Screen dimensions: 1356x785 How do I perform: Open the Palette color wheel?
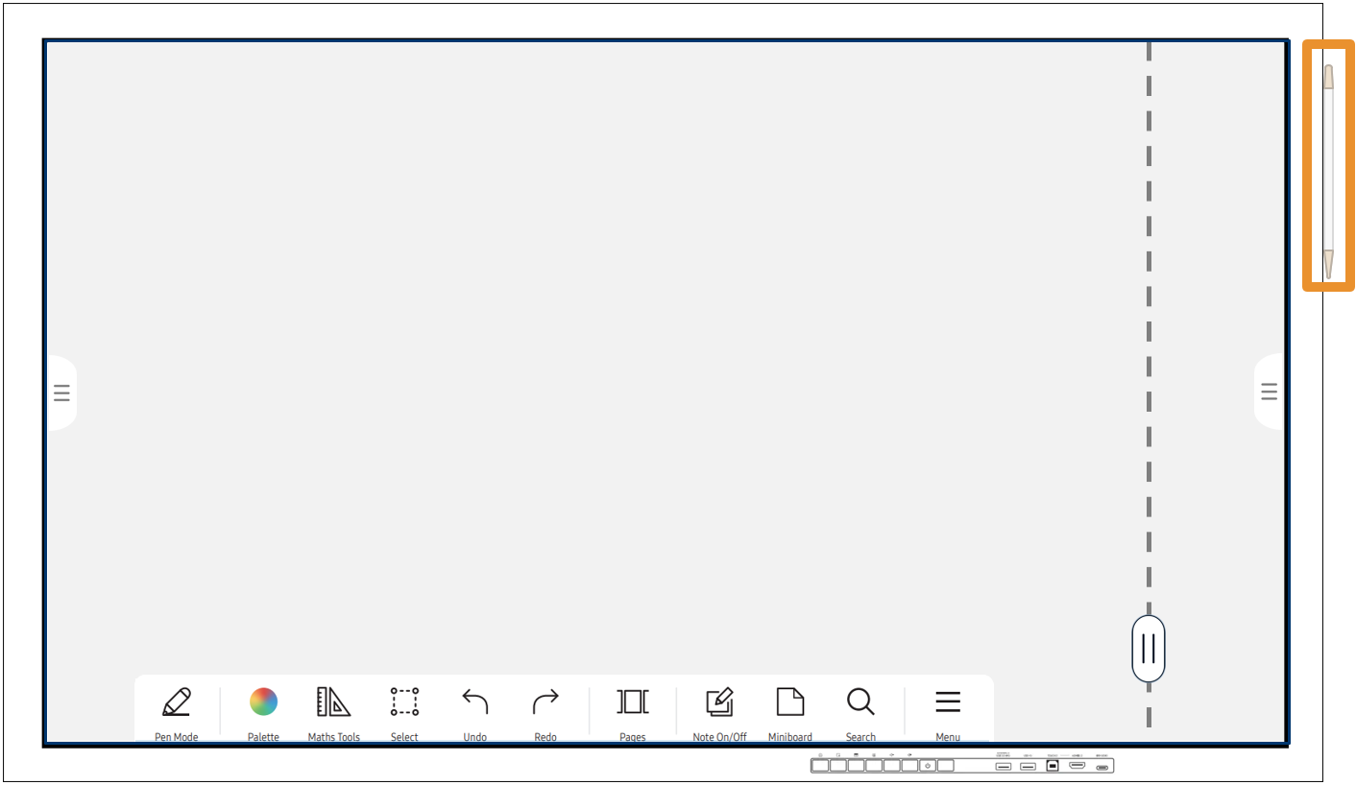(263, 702)
